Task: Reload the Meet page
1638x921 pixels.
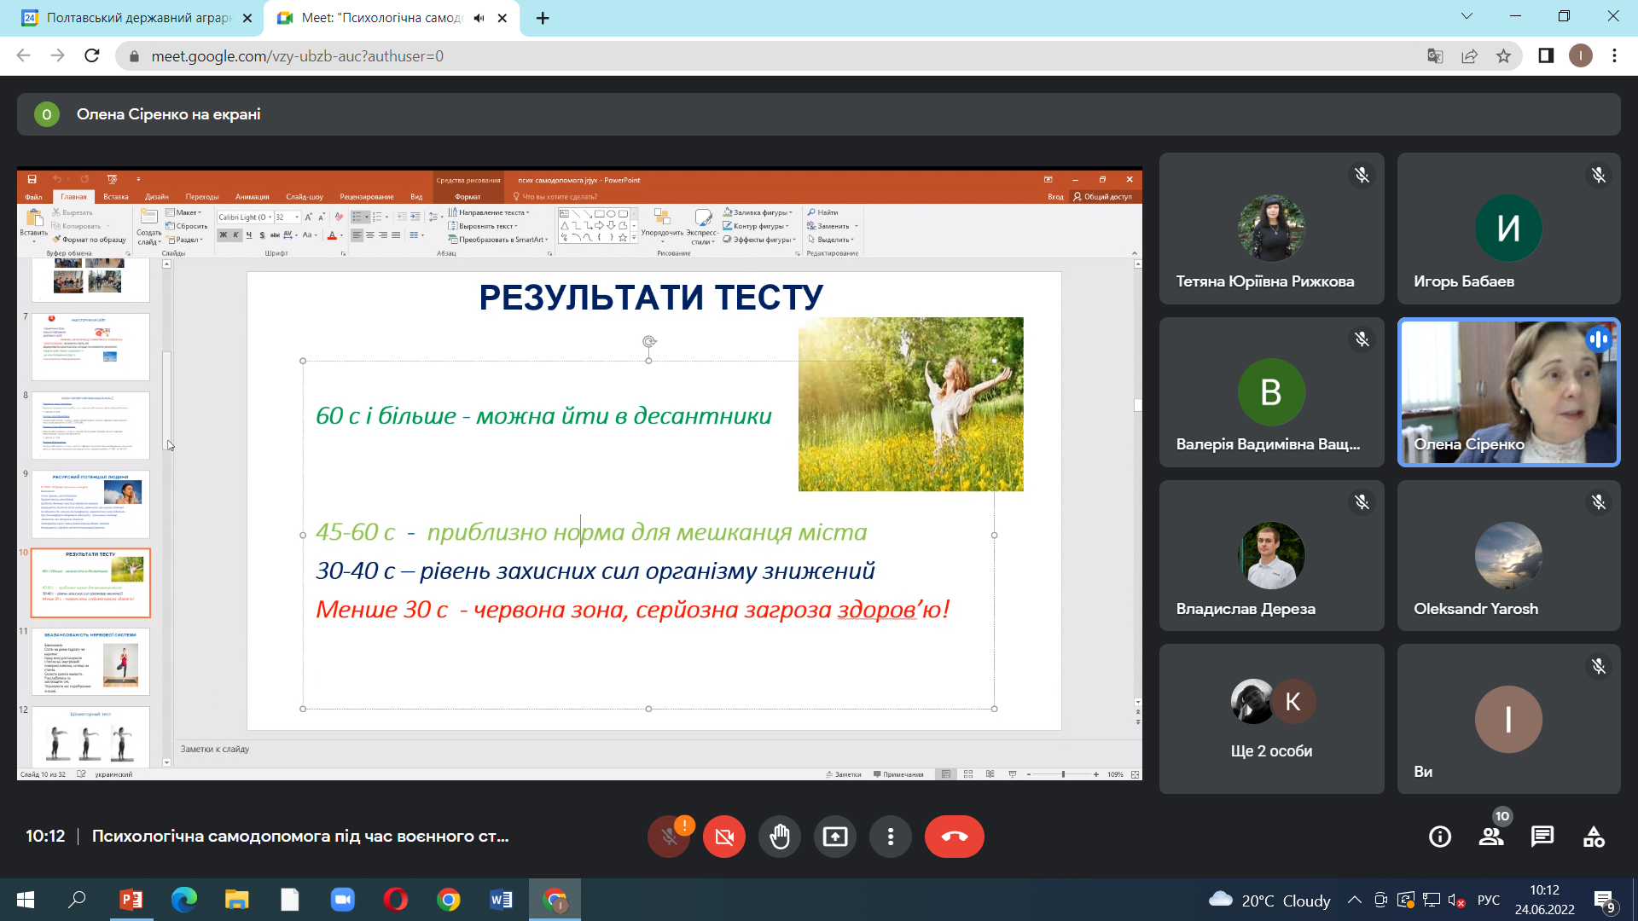Action: [x=92, y=55]
